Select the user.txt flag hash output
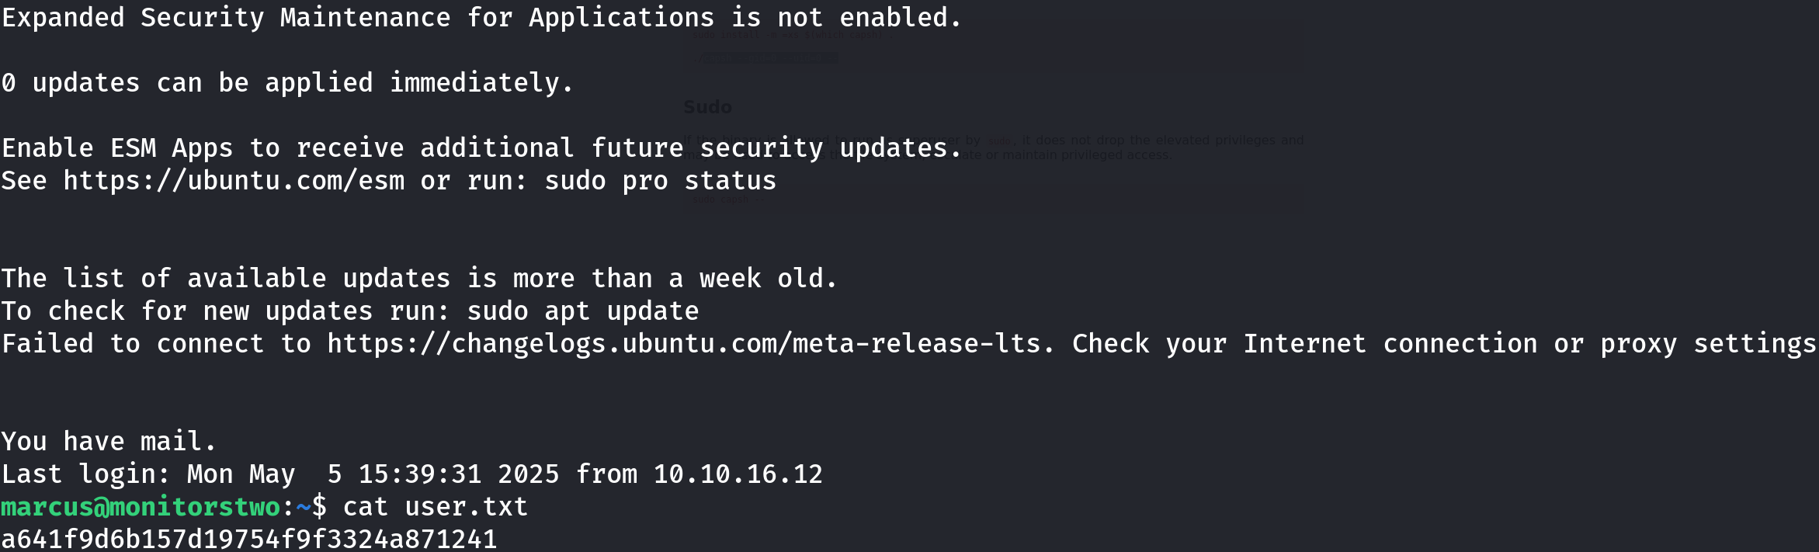1819x552 pixels. click(249, 539)
